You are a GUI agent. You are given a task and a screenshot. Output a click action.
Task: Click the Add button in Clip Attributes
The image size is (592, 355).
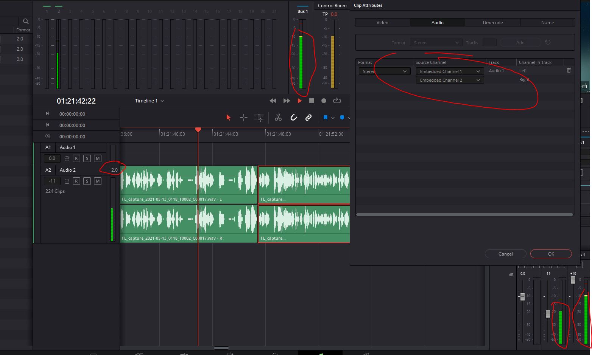[x=520, y=43]
